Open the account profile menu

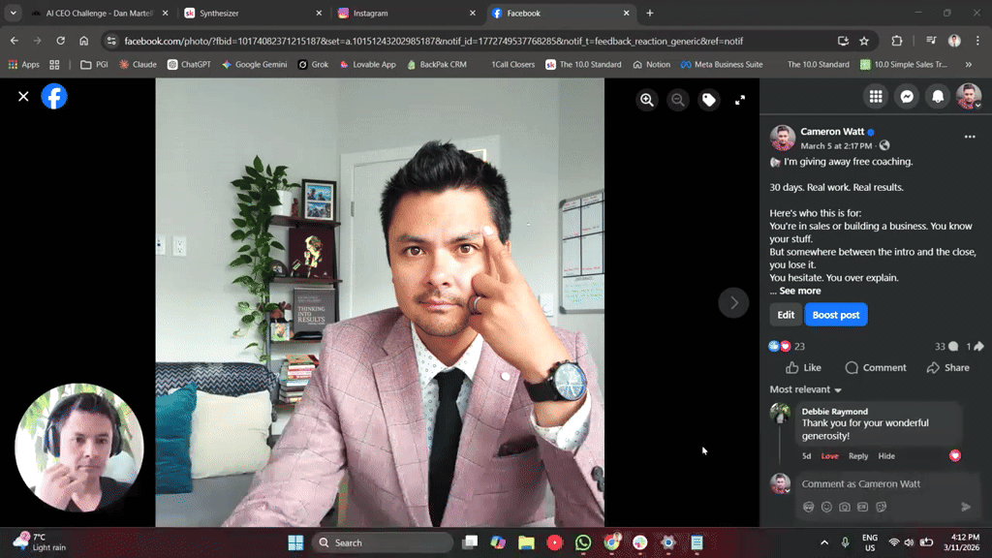[969, 96]
